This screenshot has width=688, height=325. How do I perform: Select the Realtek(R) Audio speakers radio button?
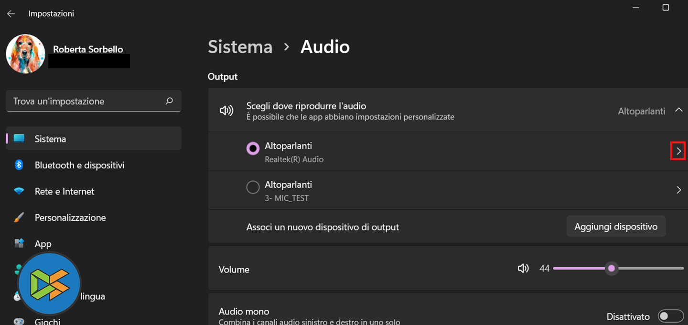point(253,149)
